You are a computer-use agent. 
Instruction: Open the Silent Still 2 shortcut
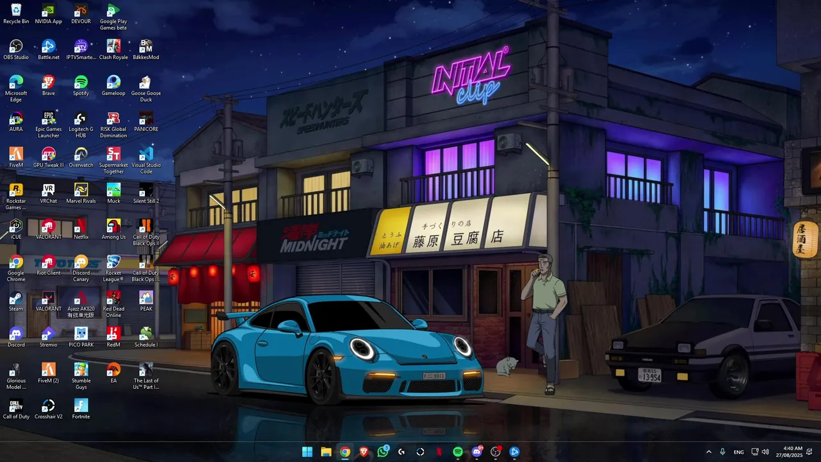tap(146, 193)
